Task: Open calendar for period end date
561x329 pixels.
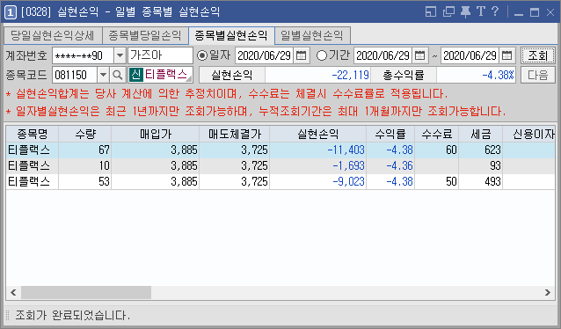Action: (x=507, y=55)
